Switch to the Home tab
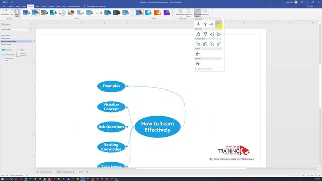This screenshot has width=322, height=181. click(x=11, y=7)
